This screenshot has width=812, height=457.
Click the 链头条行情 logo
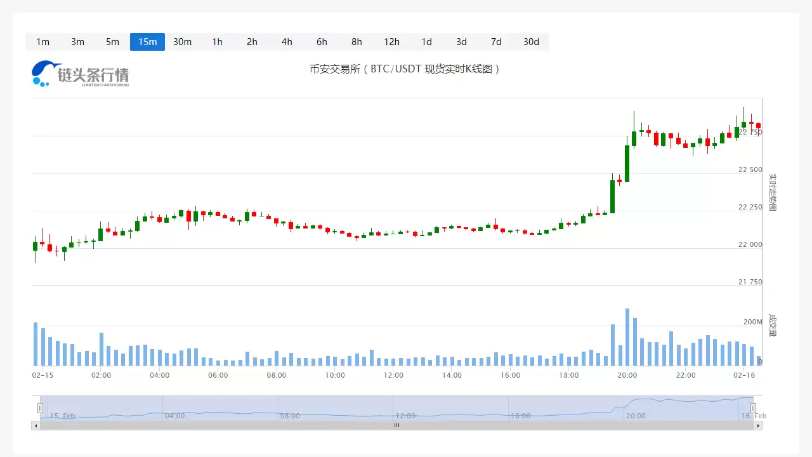(x=81, y=74)
